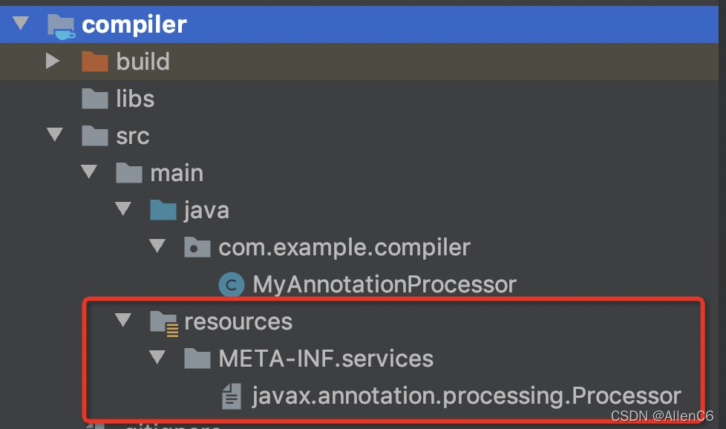
Task: Select the MyAnnotationProcessor class name
Action: [x=385, y=284]
